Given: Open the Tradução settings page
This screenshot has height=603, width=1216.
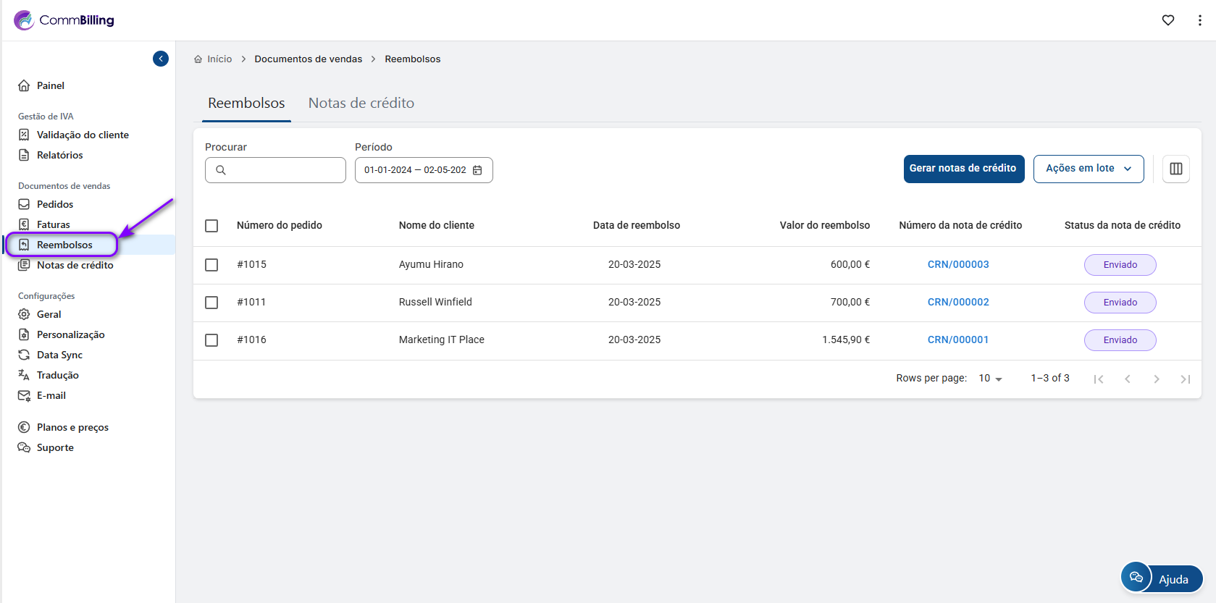Looking at the screenshot, I should 57,375.
